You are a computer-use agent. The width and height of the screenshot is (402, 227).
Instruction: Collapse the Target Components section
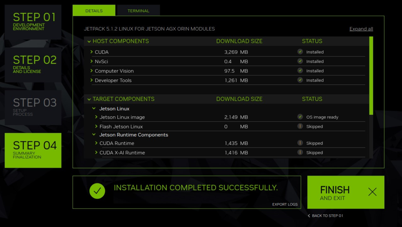(x=89, y=99)
